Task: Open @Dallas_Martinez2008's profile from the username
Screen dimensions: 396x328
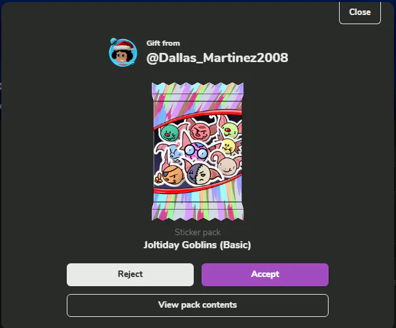Action: [217, 57]
